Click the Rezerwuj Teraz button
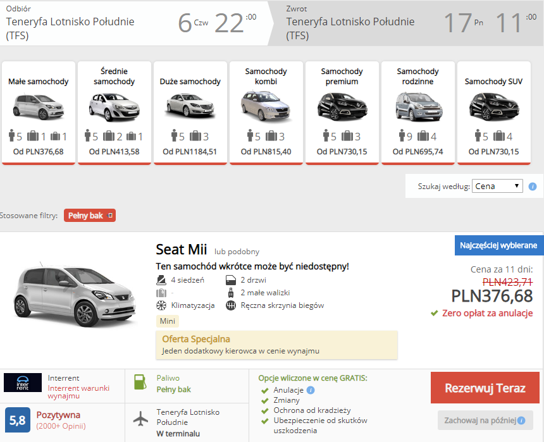The height and width of the screenshot is (442, 544). click(485, 388)
